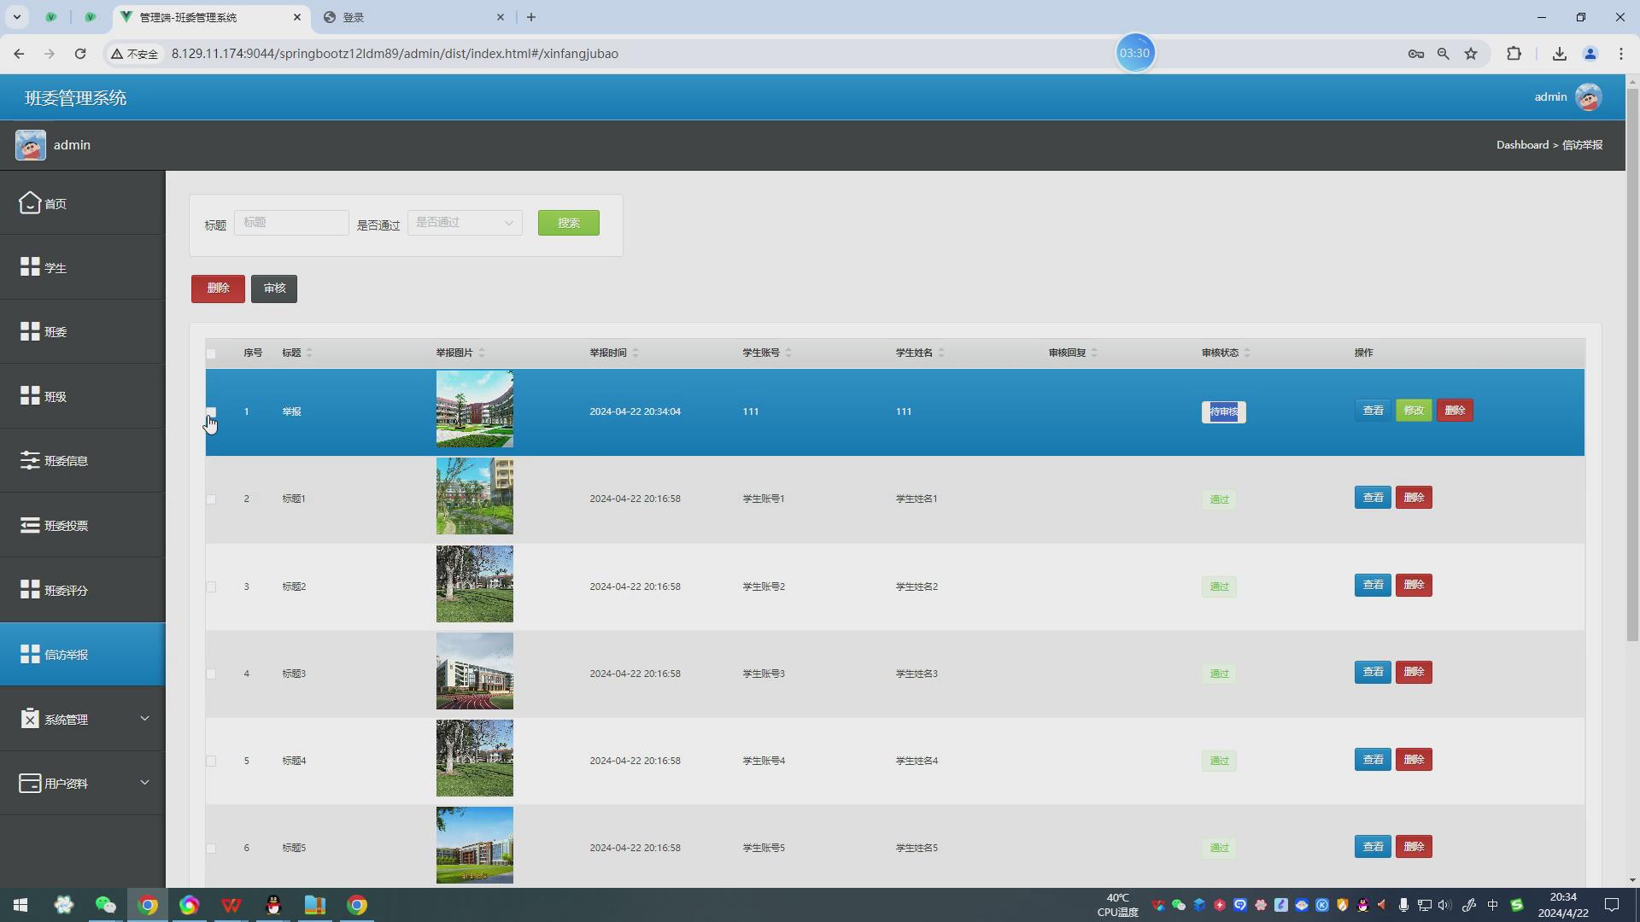This screenshot has height=922, width=1640.
Task: Click the 系统管理 clipboard icon
Action: pyautogui.click(x=30, y=719)
